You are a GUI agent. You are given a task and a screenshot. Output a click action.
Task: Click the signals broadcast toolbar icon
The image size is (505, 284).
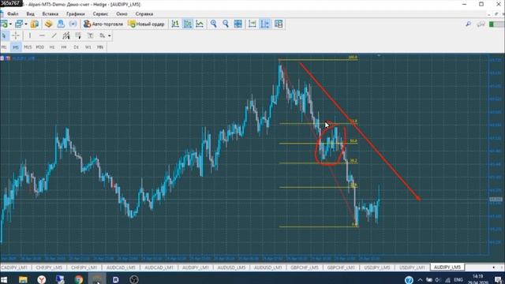click(73, 24)
